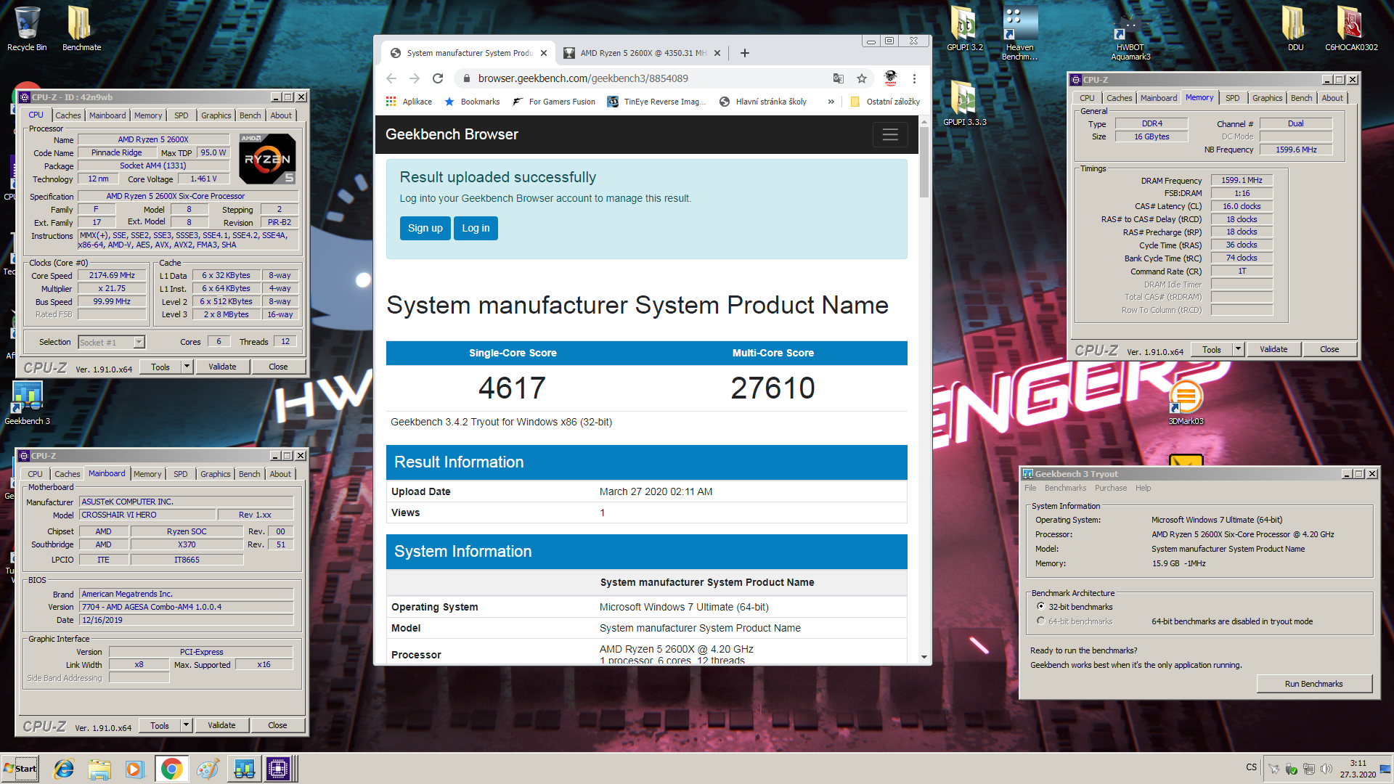Open the DDU folder icon
The width and height of the screenshot is (1394, 784).
[1295, 29]
